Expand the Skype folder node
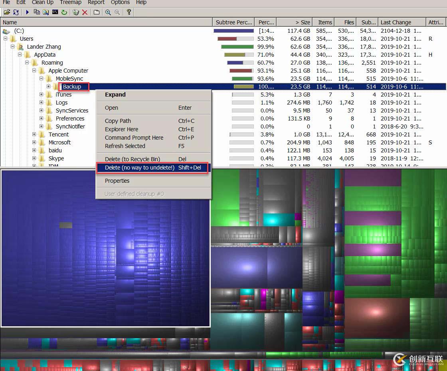 (34, 158)
